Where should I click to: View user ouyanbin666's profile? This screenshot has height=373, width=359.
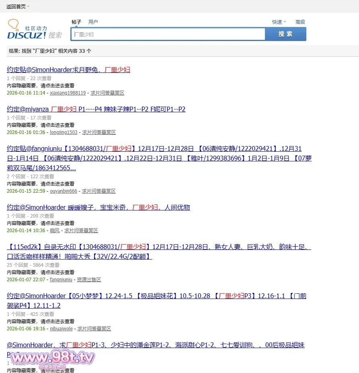(63, 191)
